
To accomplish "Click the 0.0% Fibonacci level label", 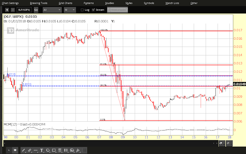I will point(103,120).
